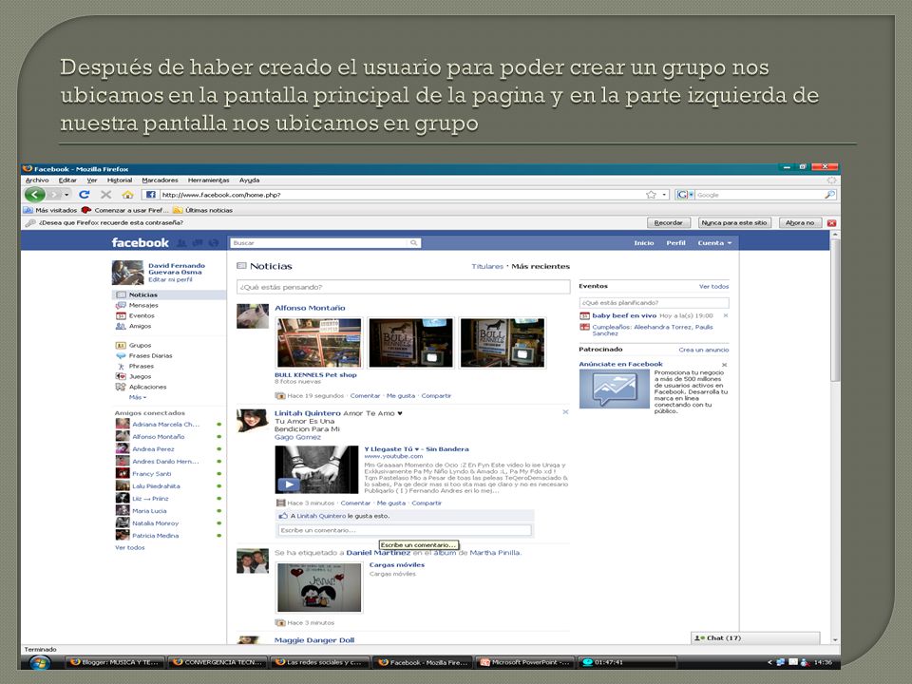This screenshot has height=684, width=912.
Task: Open the history dropdown beside the forward arrow
Action: coord(66,195)
